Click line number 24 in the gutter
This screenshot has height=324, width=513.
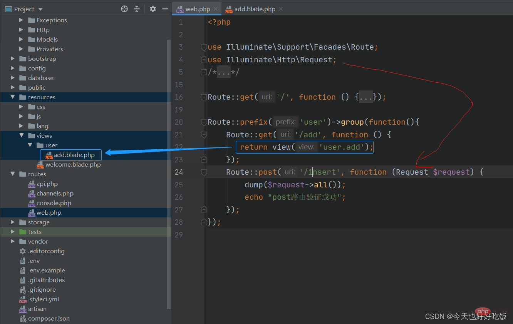pos(179,172)
